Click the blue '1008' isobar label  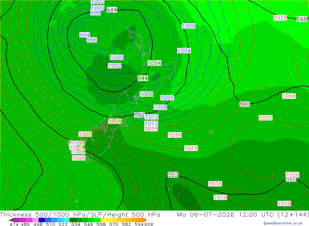click(160, 107)
